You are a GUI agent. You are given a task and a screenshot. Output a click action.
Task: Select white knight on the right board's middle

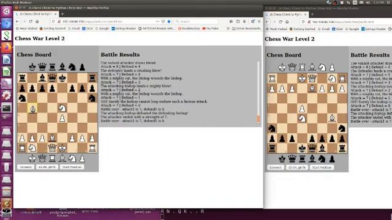pyautogui.click(x=302, y=119)
